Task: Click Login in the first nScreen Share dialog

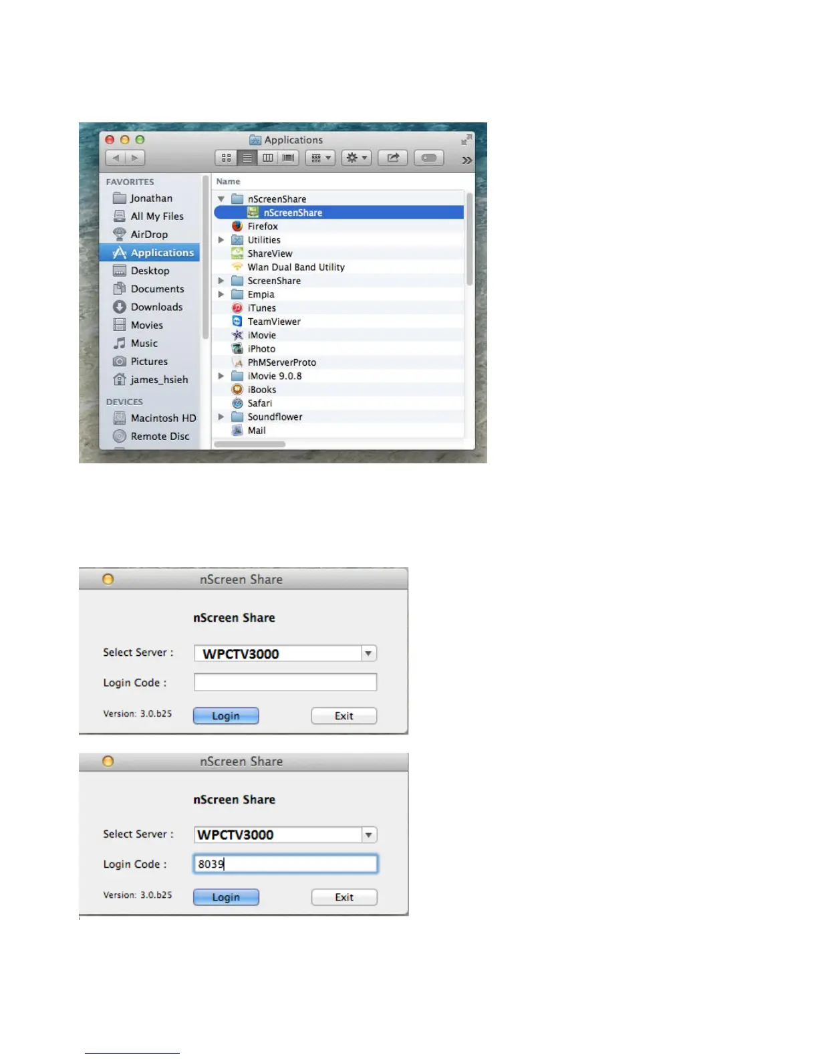Action: [226, 715]
